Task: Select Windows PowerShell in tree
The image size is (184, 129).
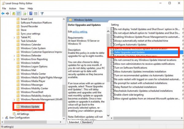Action: click(32, 92)
